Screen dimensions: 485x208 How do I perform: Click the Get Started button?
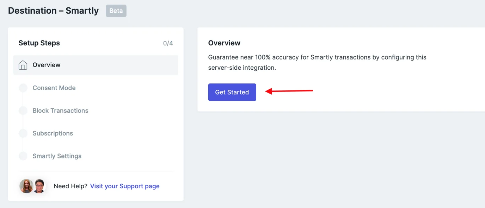point(232,92)
